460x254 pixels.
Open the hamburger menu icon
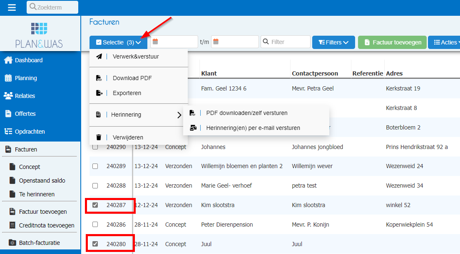click(12, 7)
